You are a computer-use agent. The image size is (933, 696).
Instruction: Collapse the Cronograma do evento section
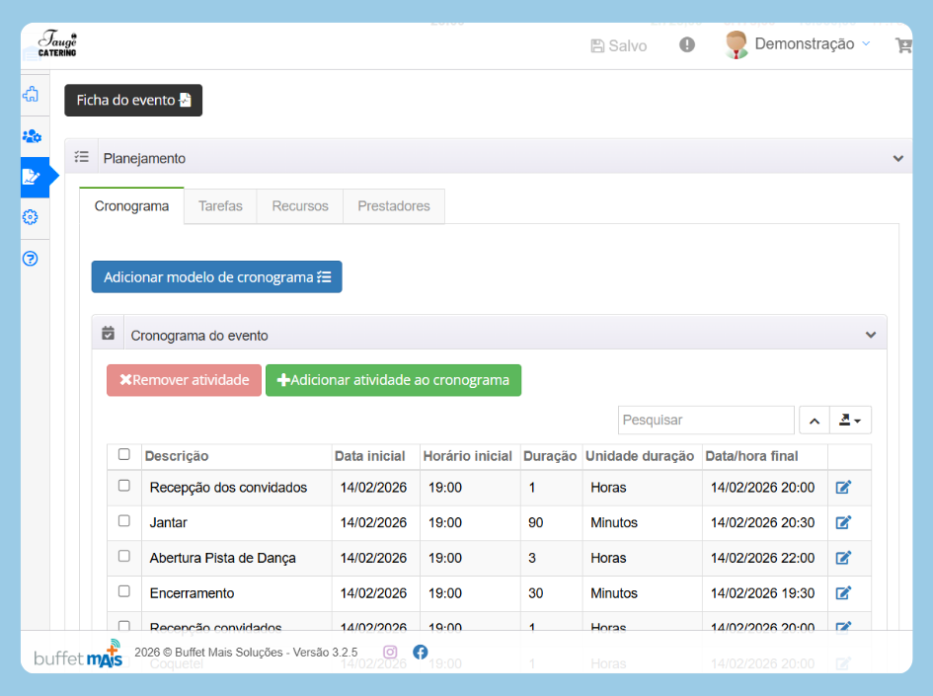pos(871,335)
